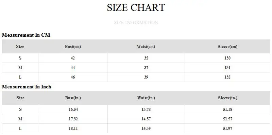
Task: Select the 46 bust value for size L
Action: tap(73, 77)
